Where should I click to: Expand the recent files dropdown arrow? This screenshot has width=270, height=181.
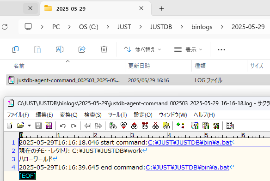pyautogui.click(x=29, y=126)
